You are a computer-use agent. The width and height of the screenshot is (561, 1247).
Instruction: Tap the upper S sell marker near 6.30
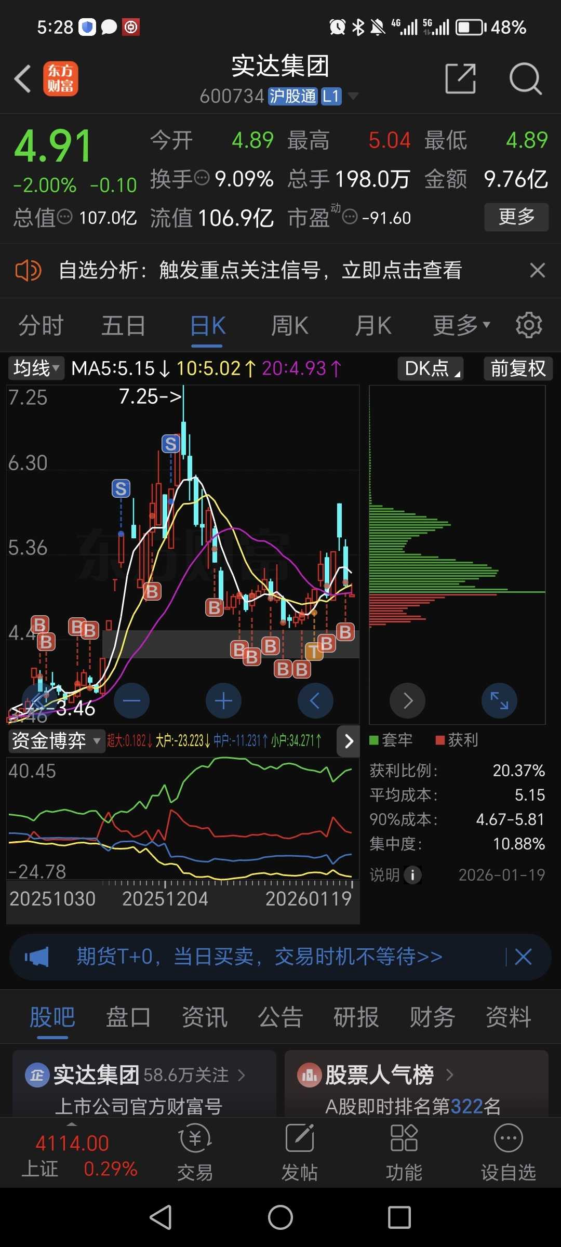(x=171, y=444)
